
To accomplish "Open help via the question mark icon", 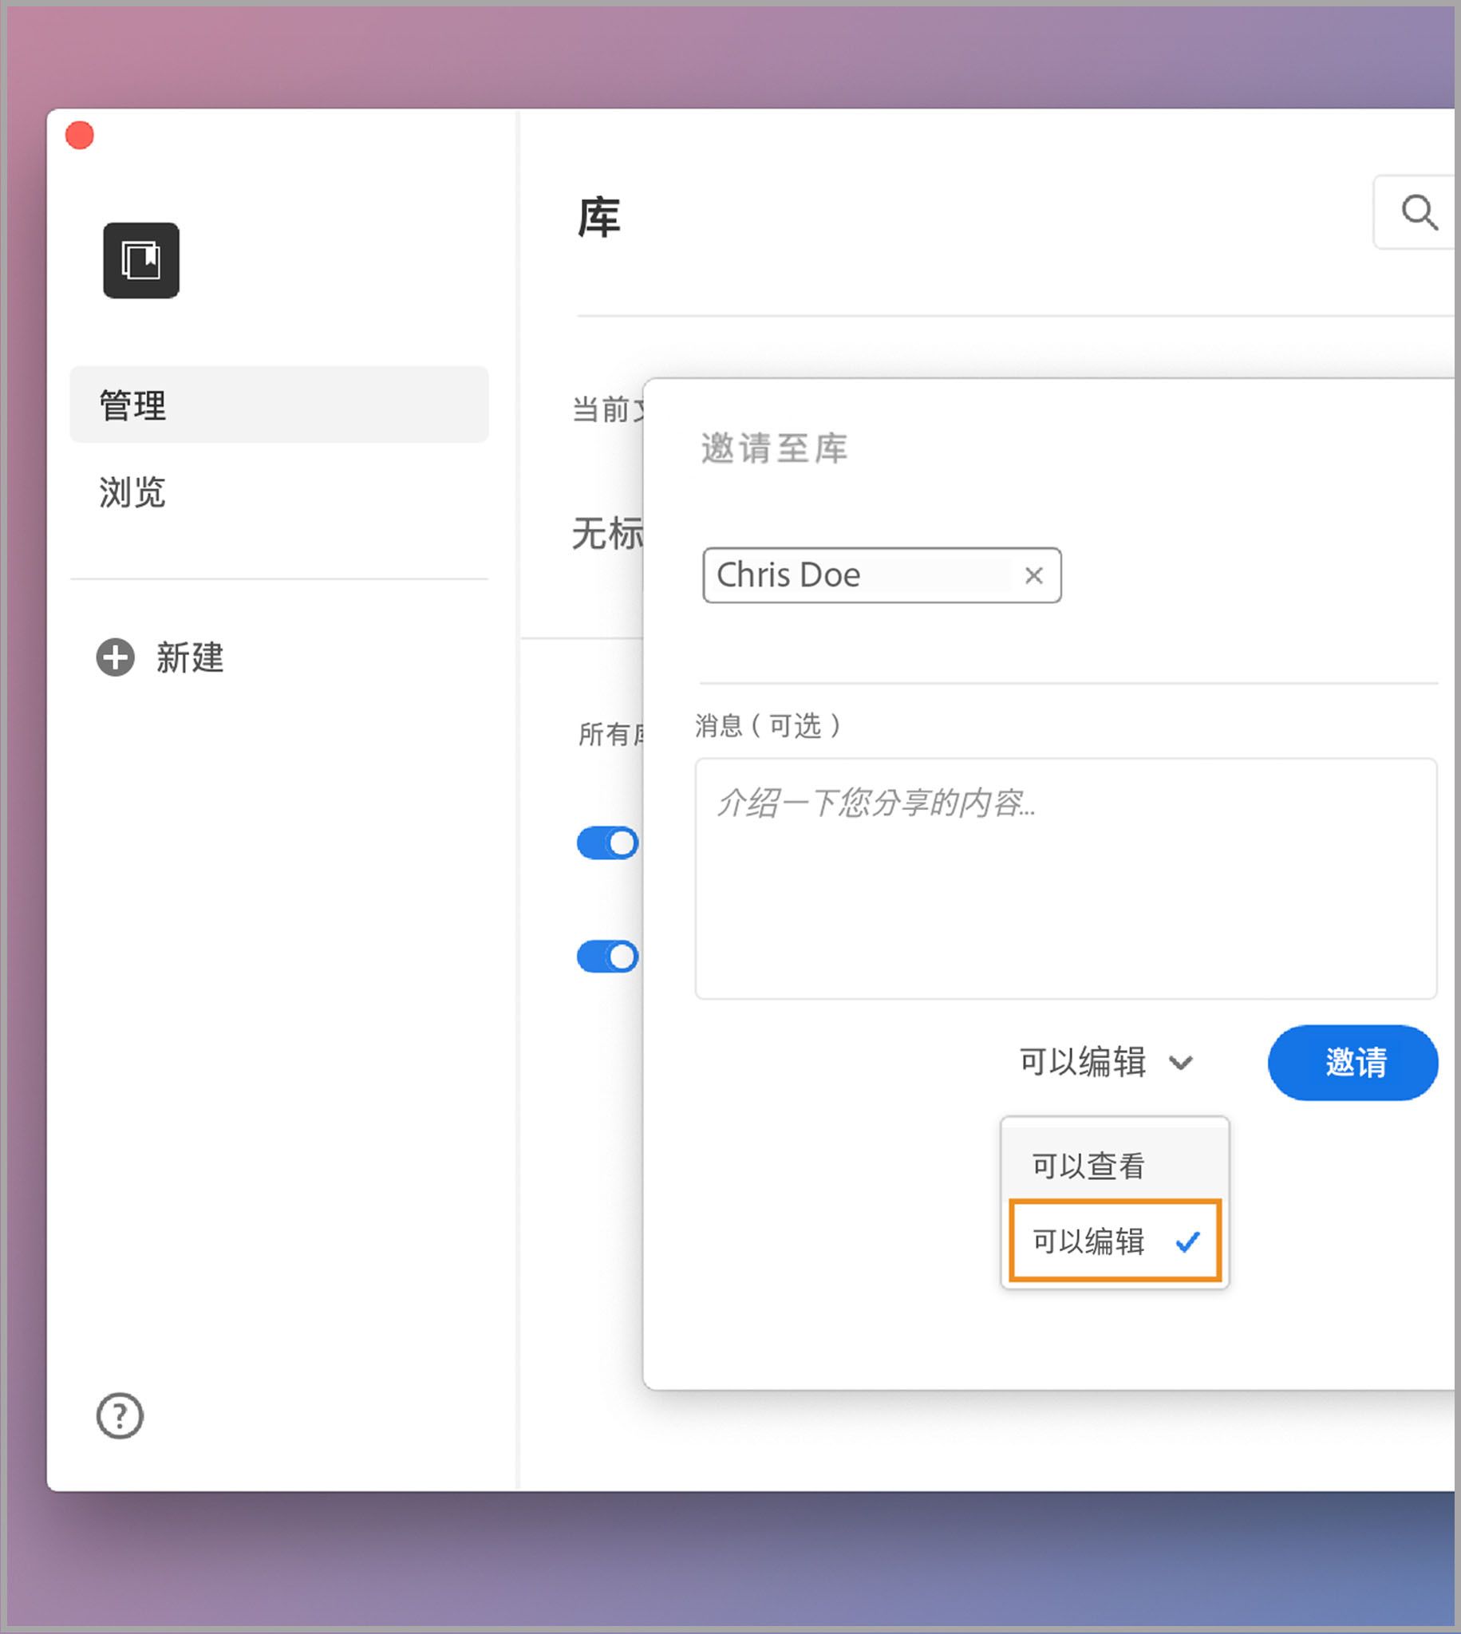I will (x=119, y=1416).
